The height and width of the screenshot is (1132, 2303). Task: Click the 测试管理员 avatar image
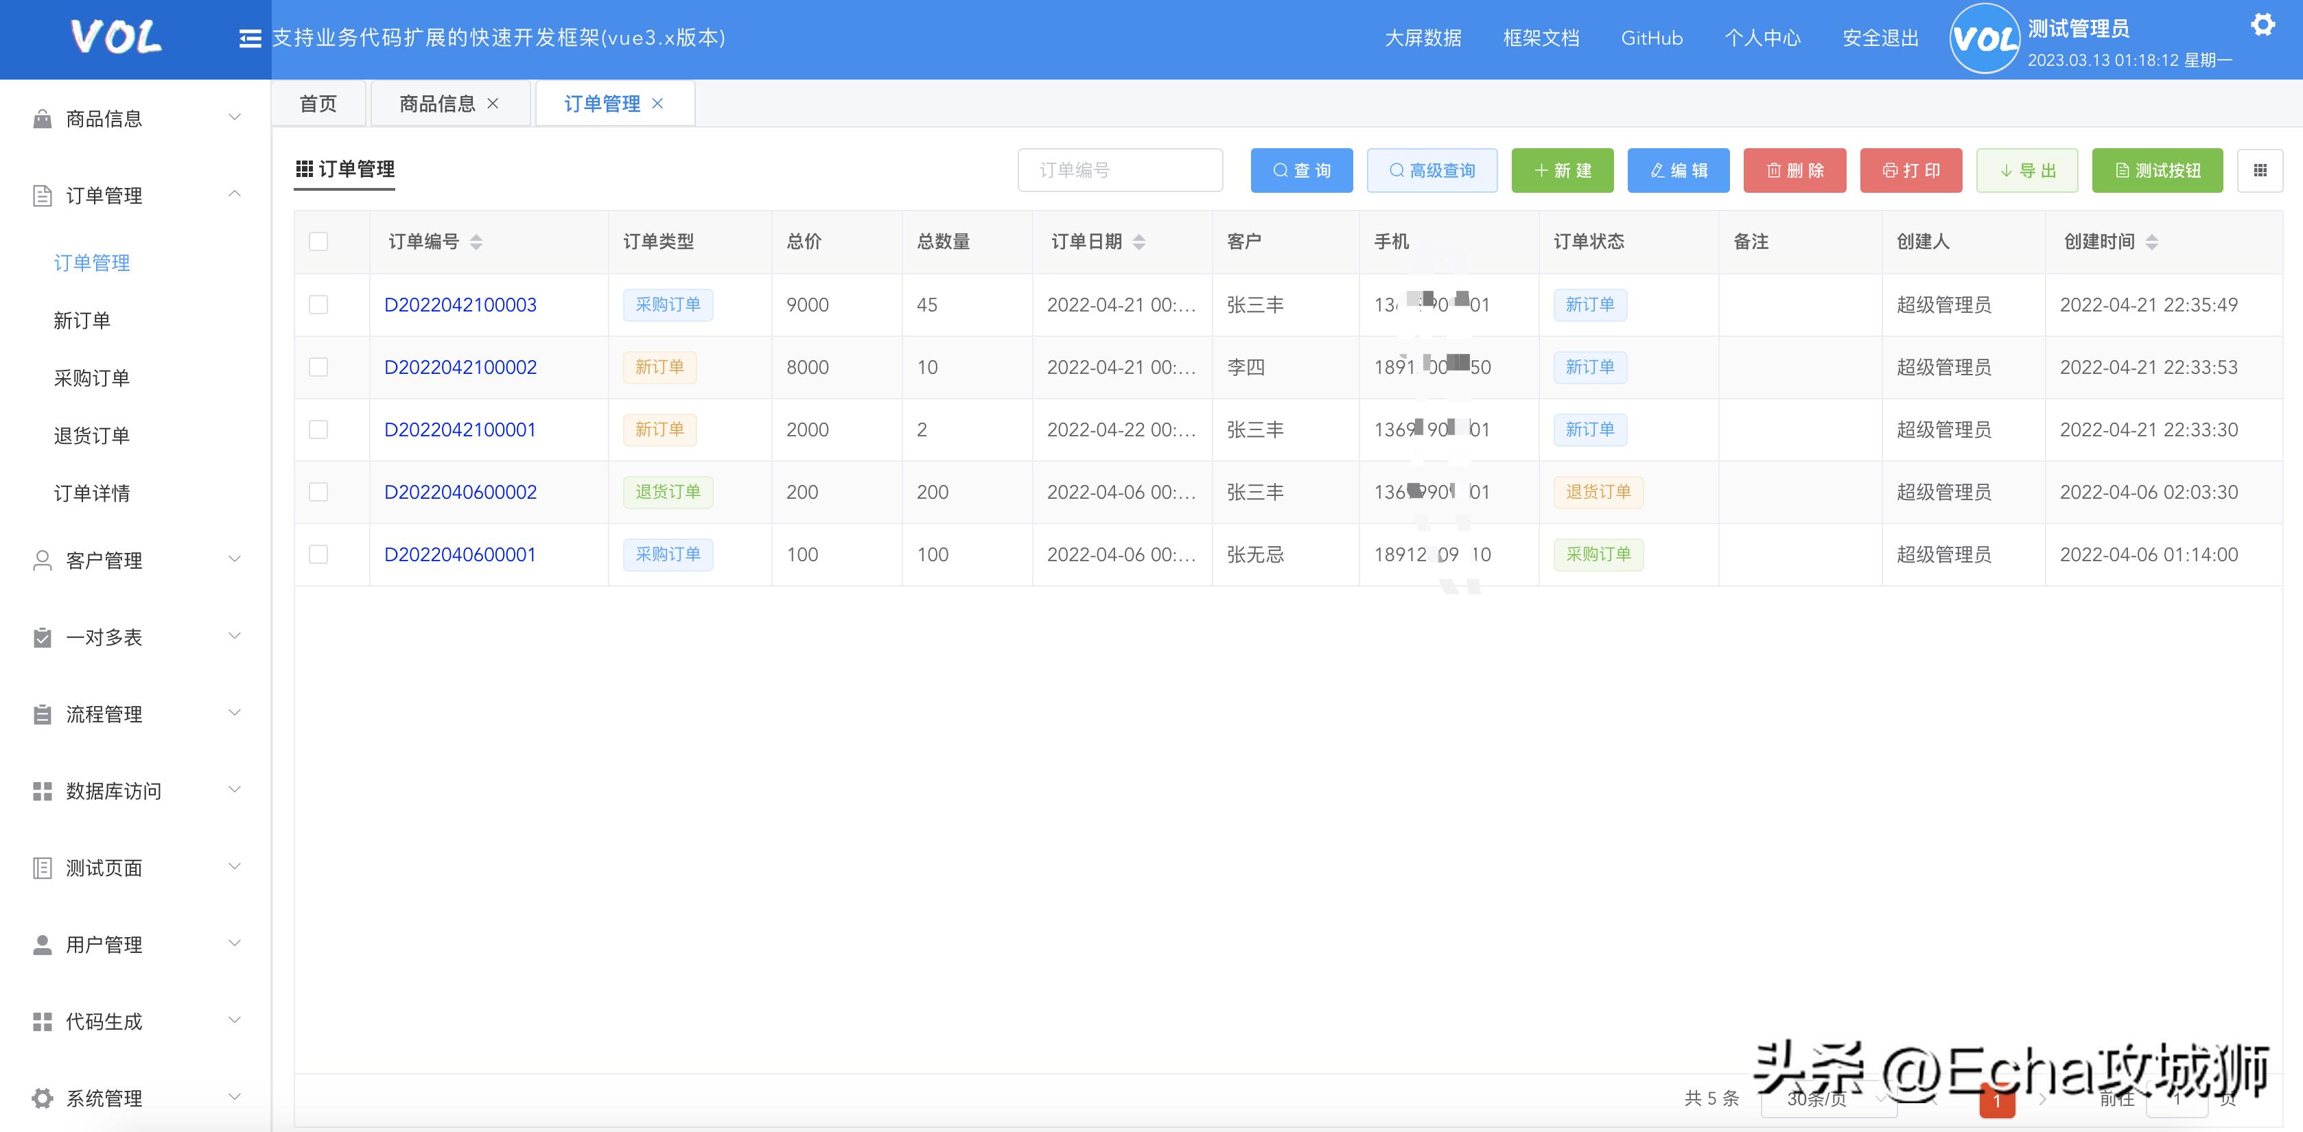pos(1985,38)
